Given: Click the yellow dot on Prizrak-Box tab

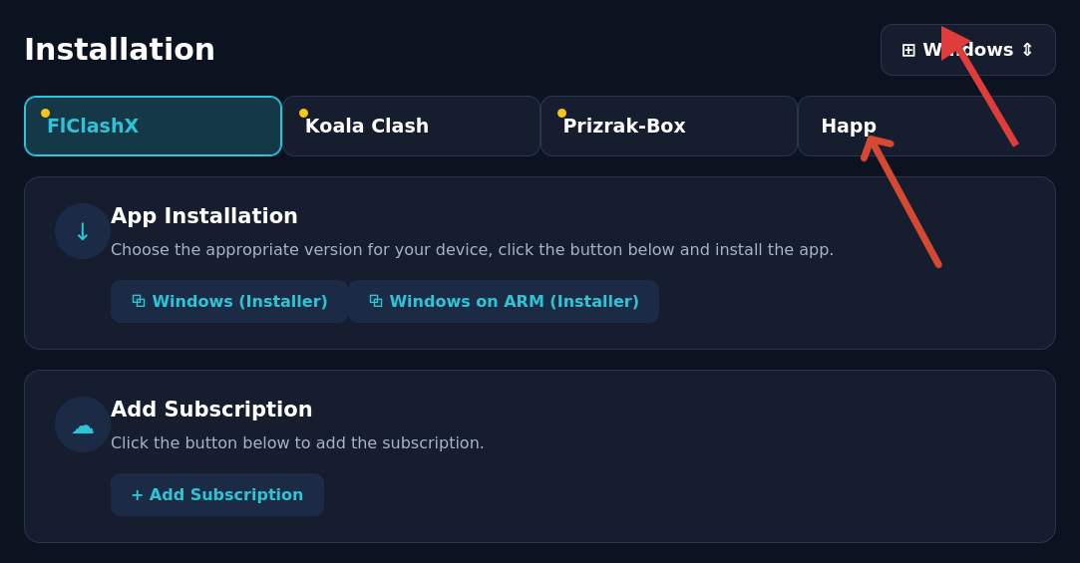Looking at the screenshot, I should pos(562,113).
